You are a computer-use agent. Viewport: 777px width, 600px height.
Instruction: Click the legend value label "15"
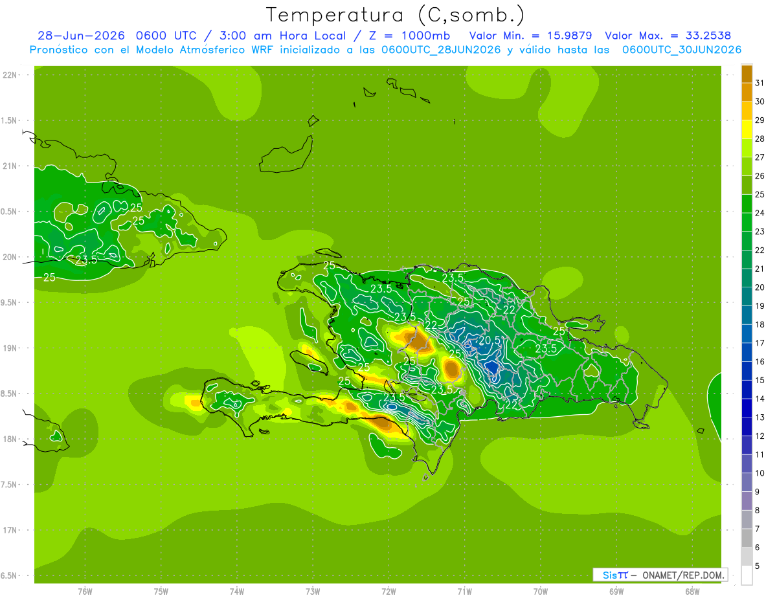(x=760, y=381)
